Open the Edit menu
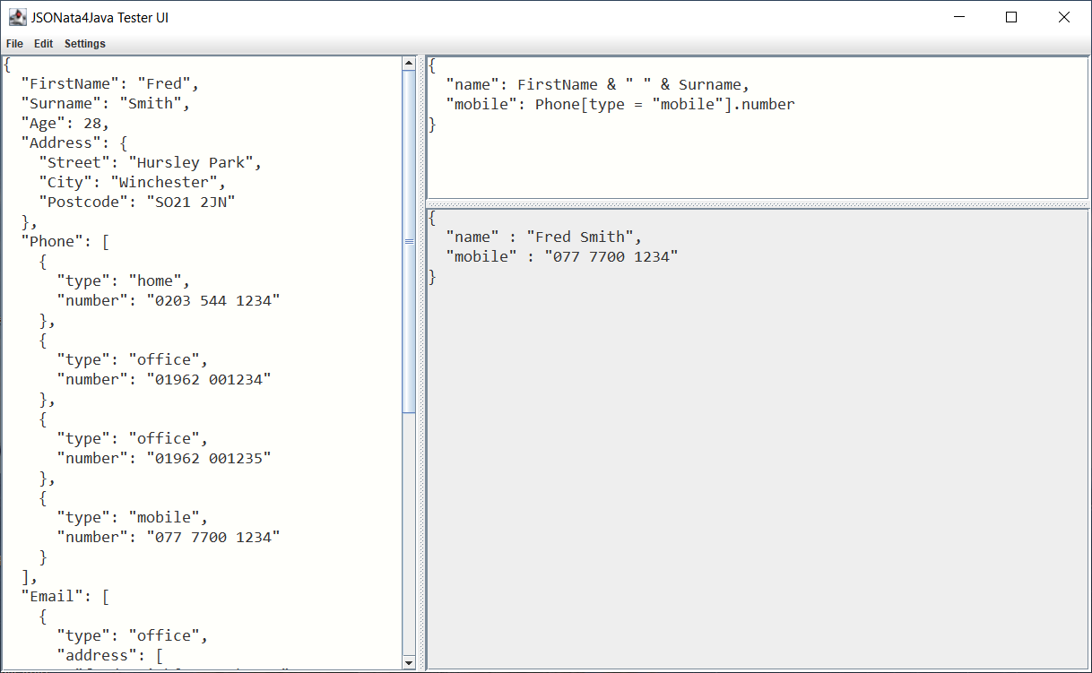Viewport: 1092px width, 673px height. [43, 44]
